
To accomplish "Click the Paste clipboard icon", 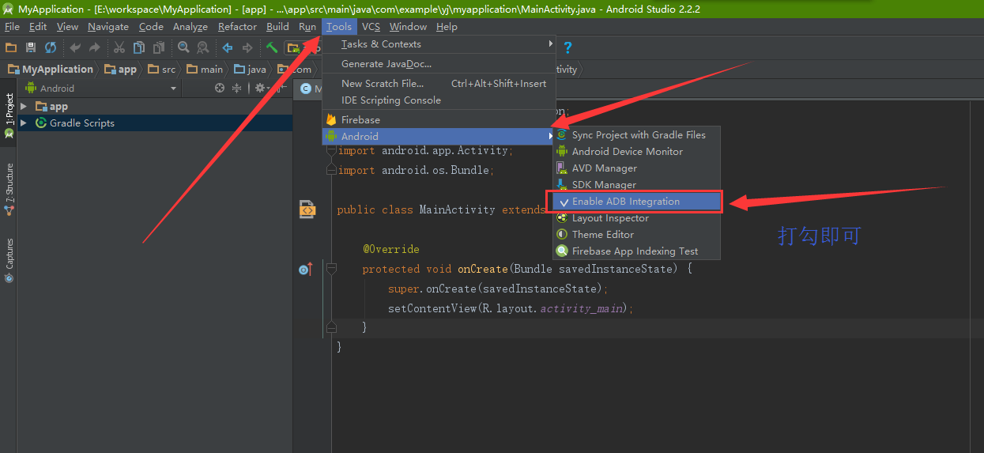I will coord(159,47).
